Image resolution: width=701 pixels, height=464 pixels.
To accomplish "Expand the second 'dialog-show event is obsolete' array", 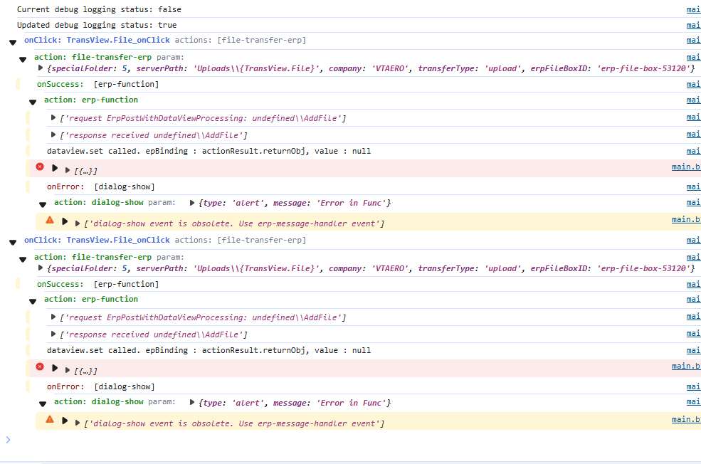I will pos(78,423).
